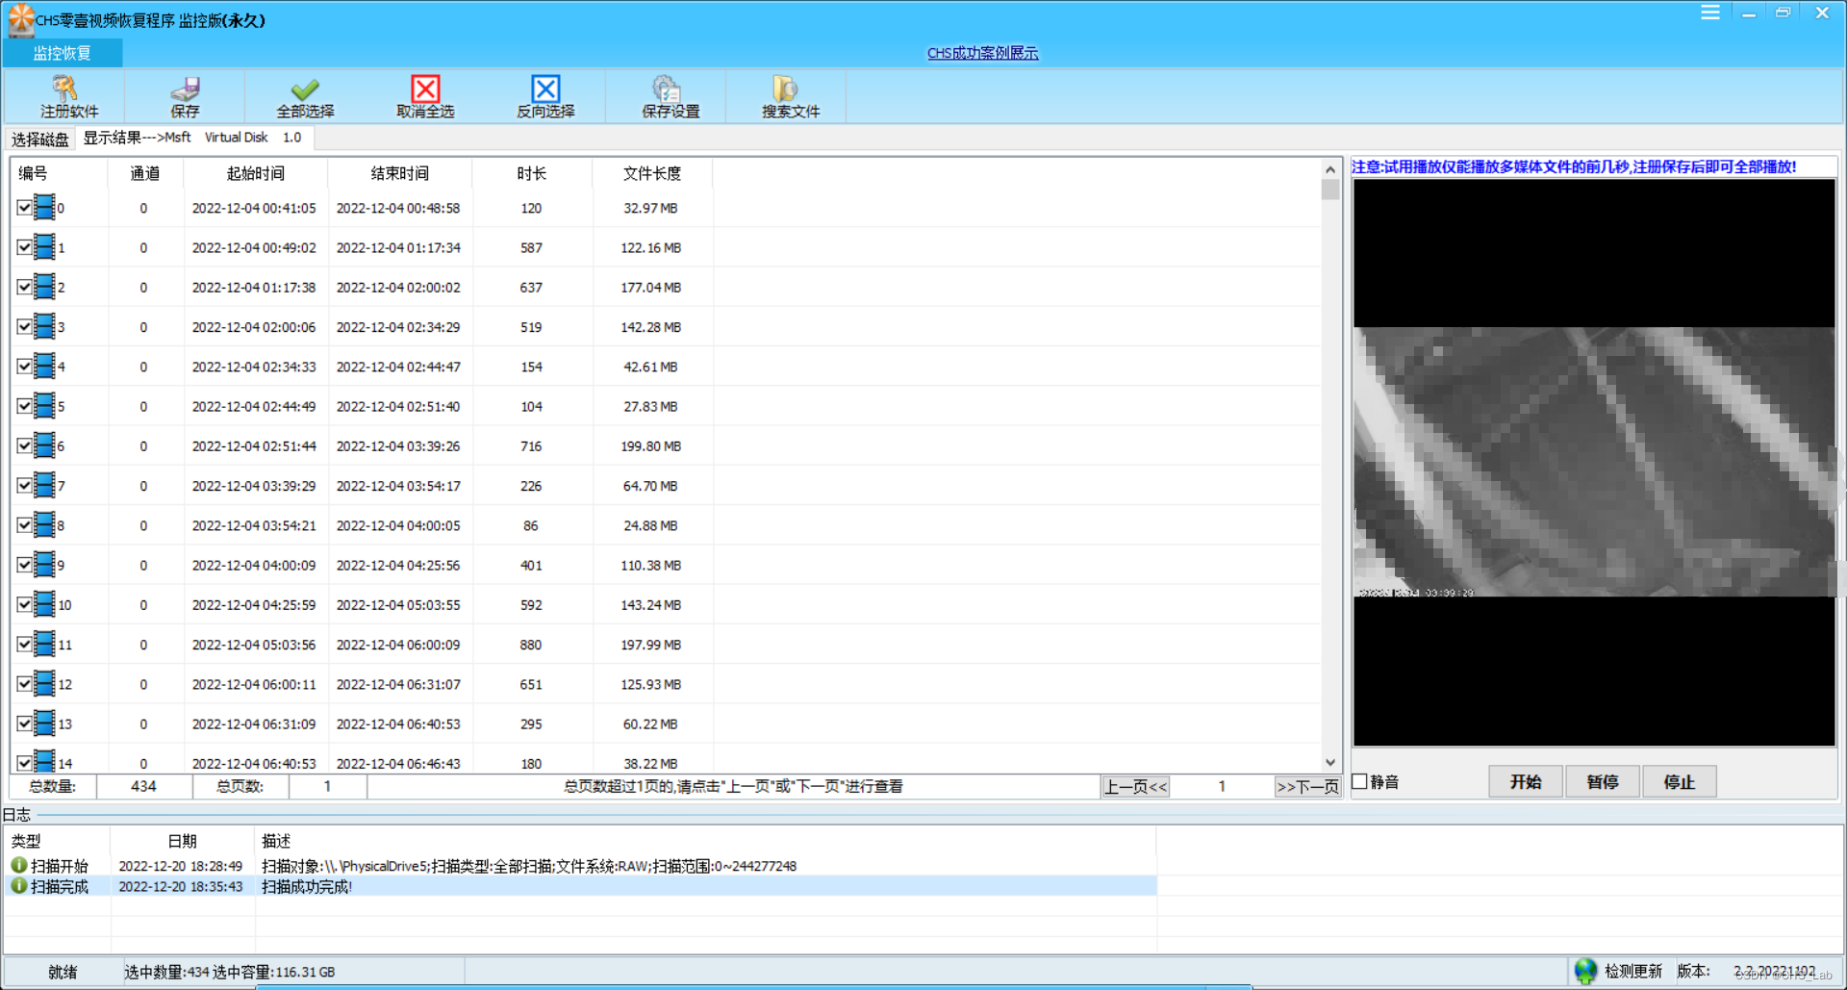Uncheck the checkbox for file row 3
Viewport: 1847px width, 990px height.
point(24,326)
